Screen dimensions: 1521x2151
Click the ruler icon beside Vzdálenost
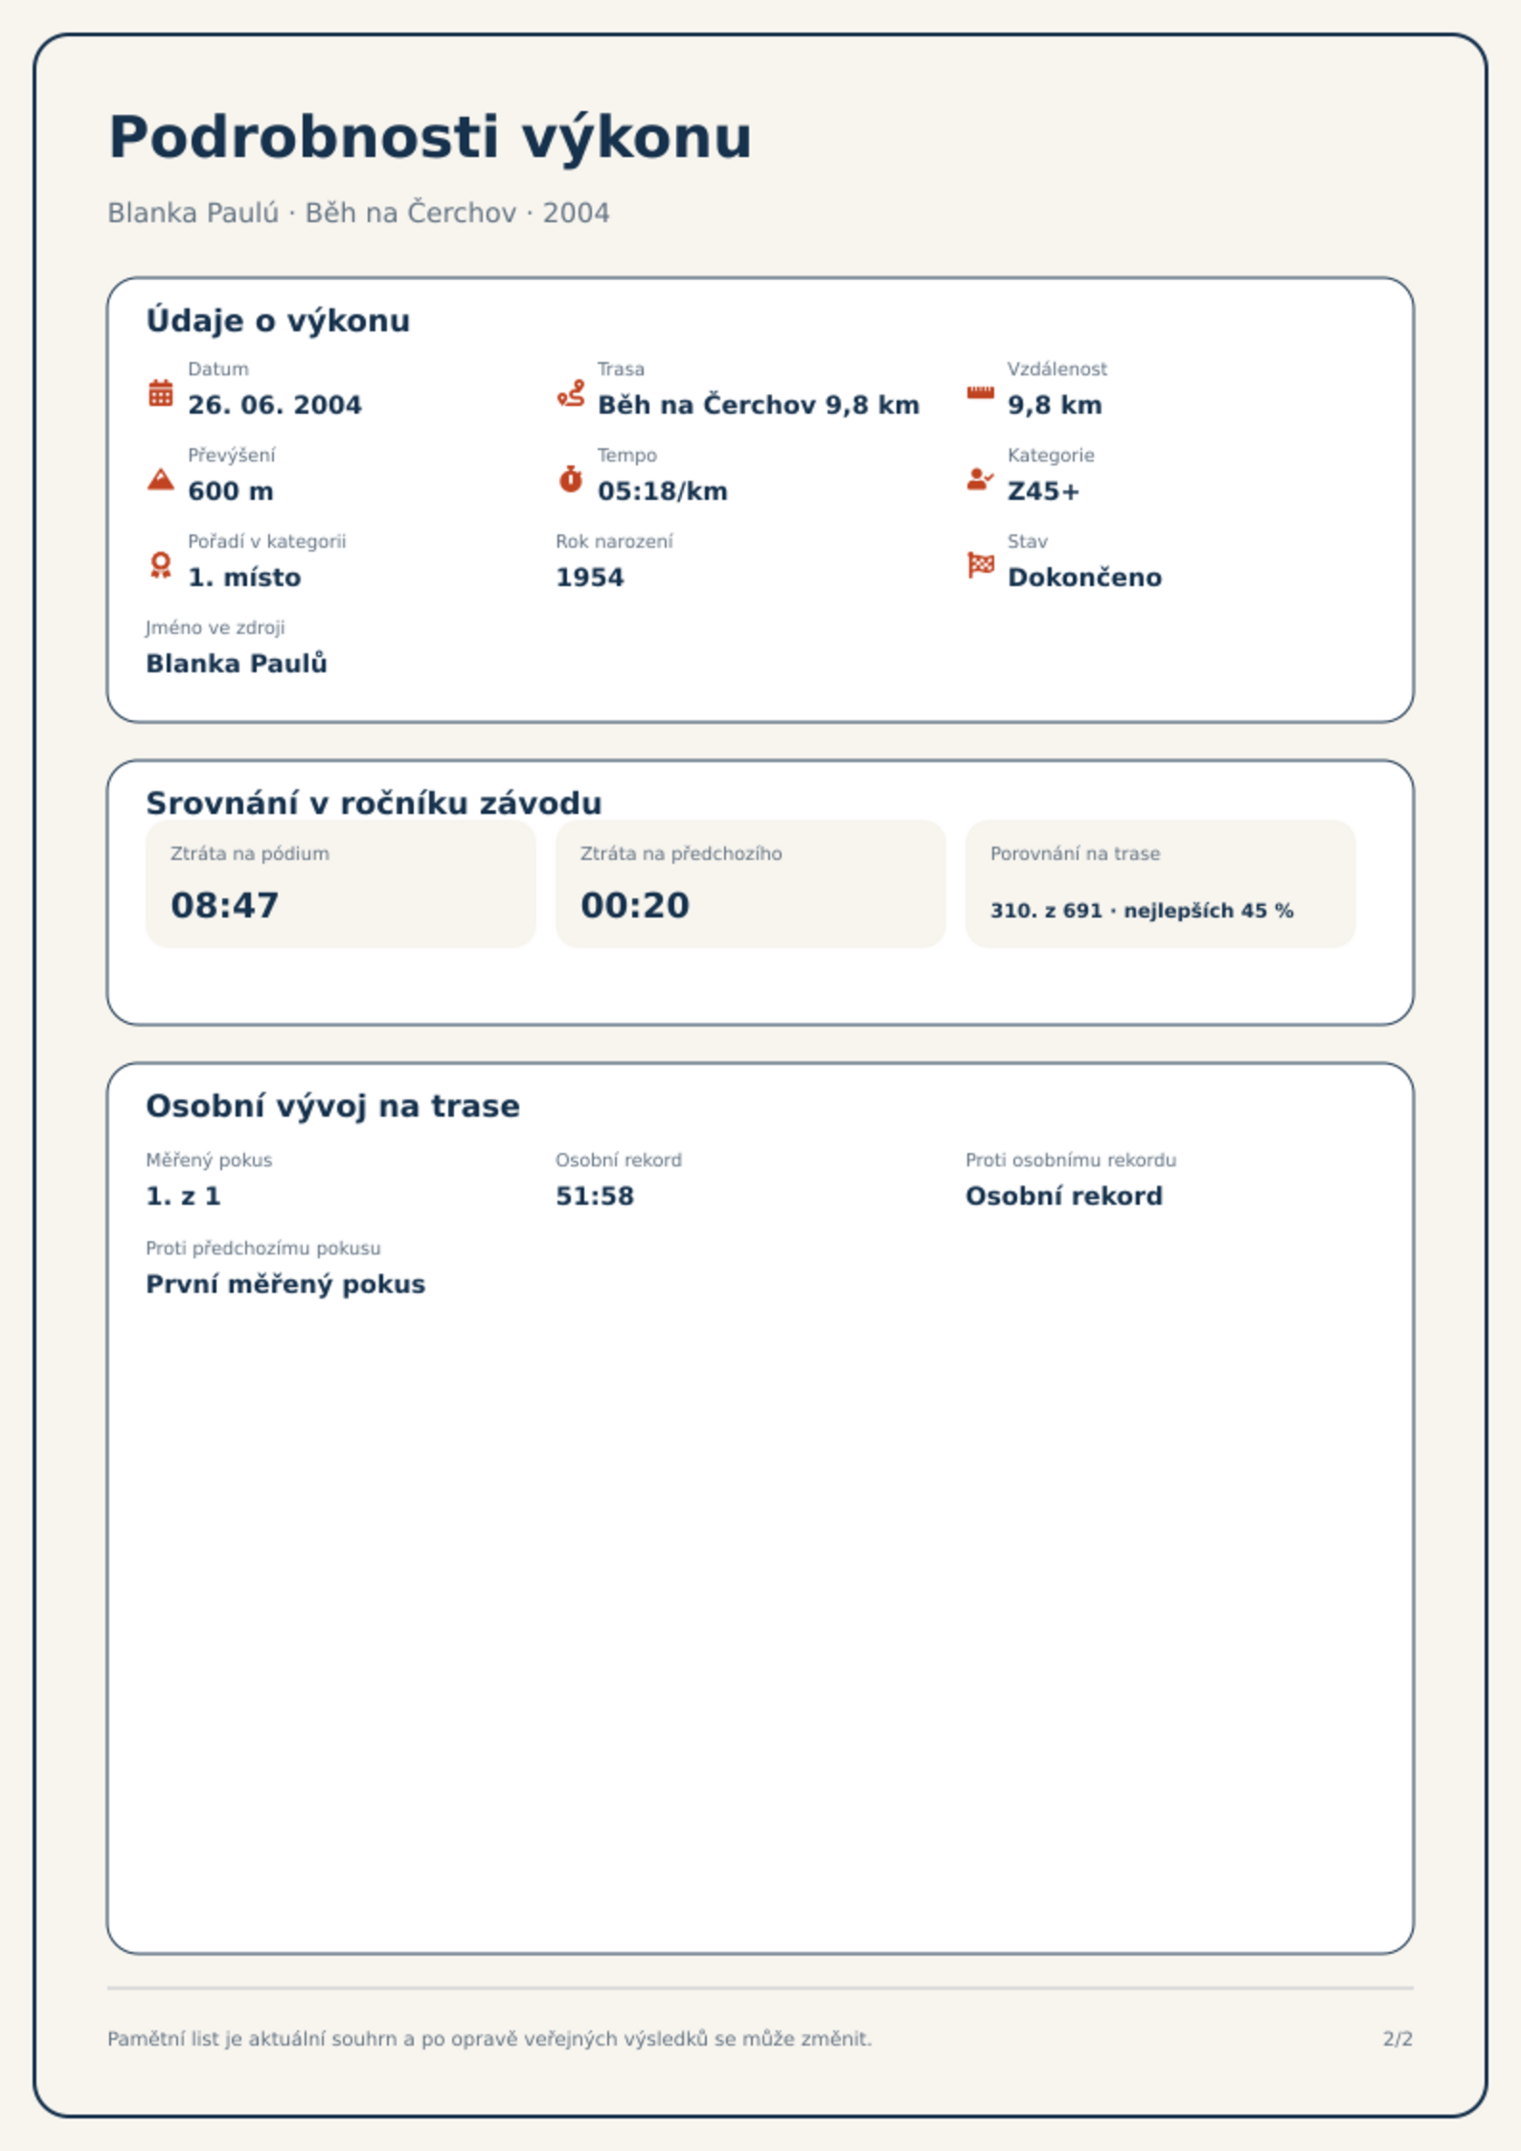(981, 393)
